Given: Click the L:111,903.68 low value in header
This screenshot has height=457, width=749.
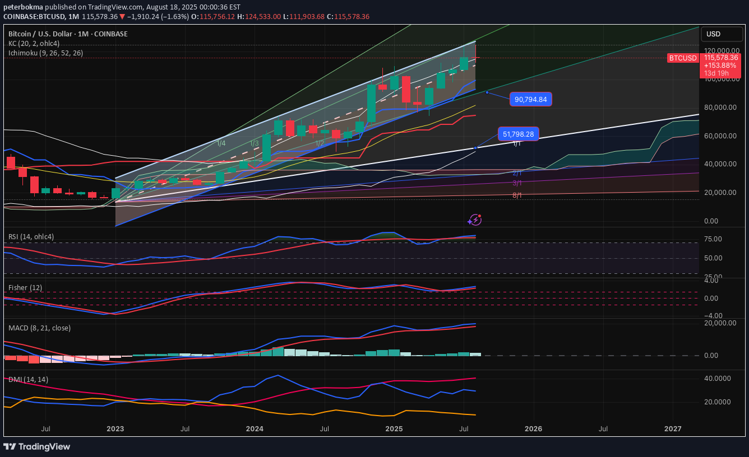Looking at the screenshot, I should point(304,17).
